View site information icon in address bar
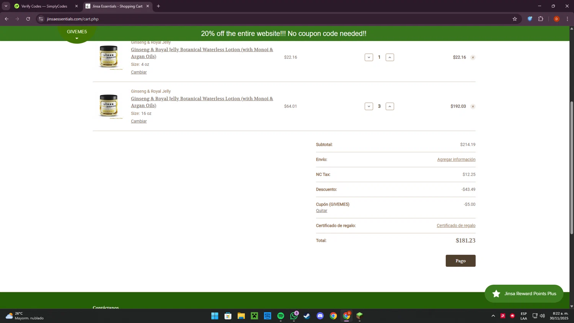 tap(41, 19)
